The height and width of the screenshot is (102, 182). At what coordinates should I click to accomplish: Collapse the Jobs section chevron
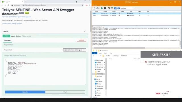click(85, 31)
